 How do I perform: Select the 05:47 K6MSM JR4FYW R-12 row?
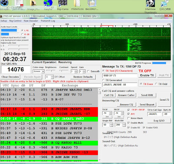pyautogui.click(x=49, y=138)
